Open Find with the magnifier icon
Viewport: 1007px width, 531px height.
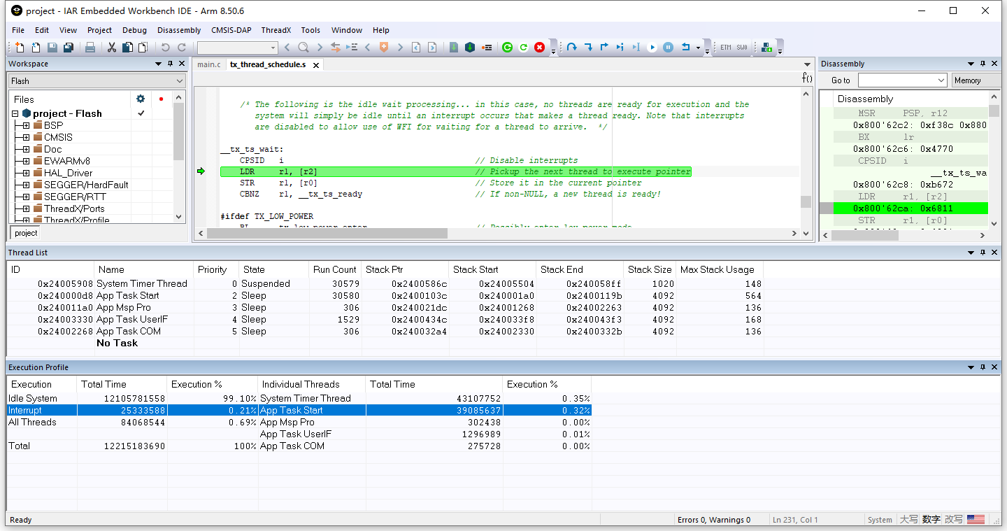303,48
